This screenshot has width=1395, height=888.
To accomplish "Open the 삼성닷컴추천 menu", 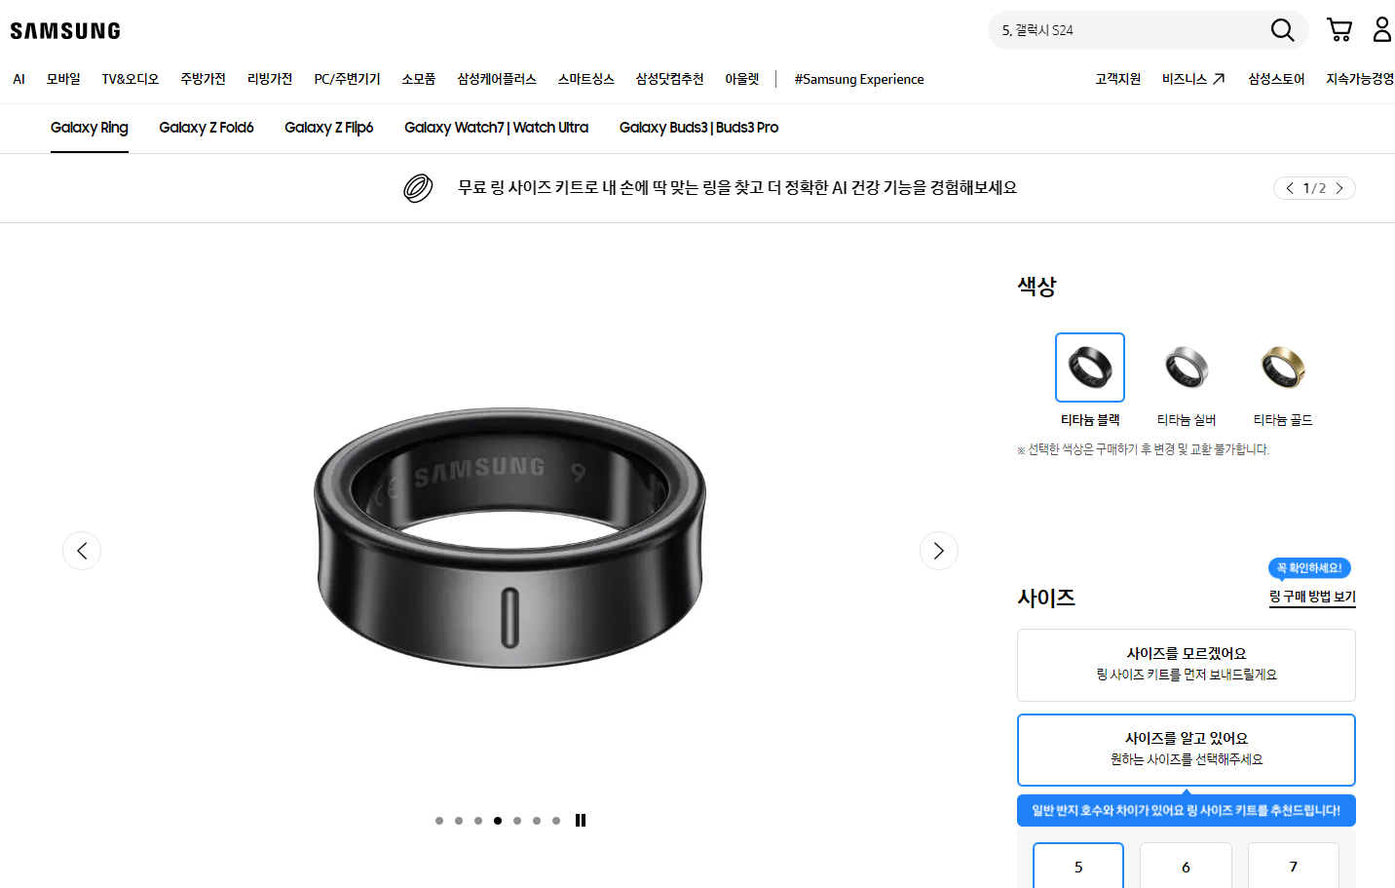I will [669, 79].
